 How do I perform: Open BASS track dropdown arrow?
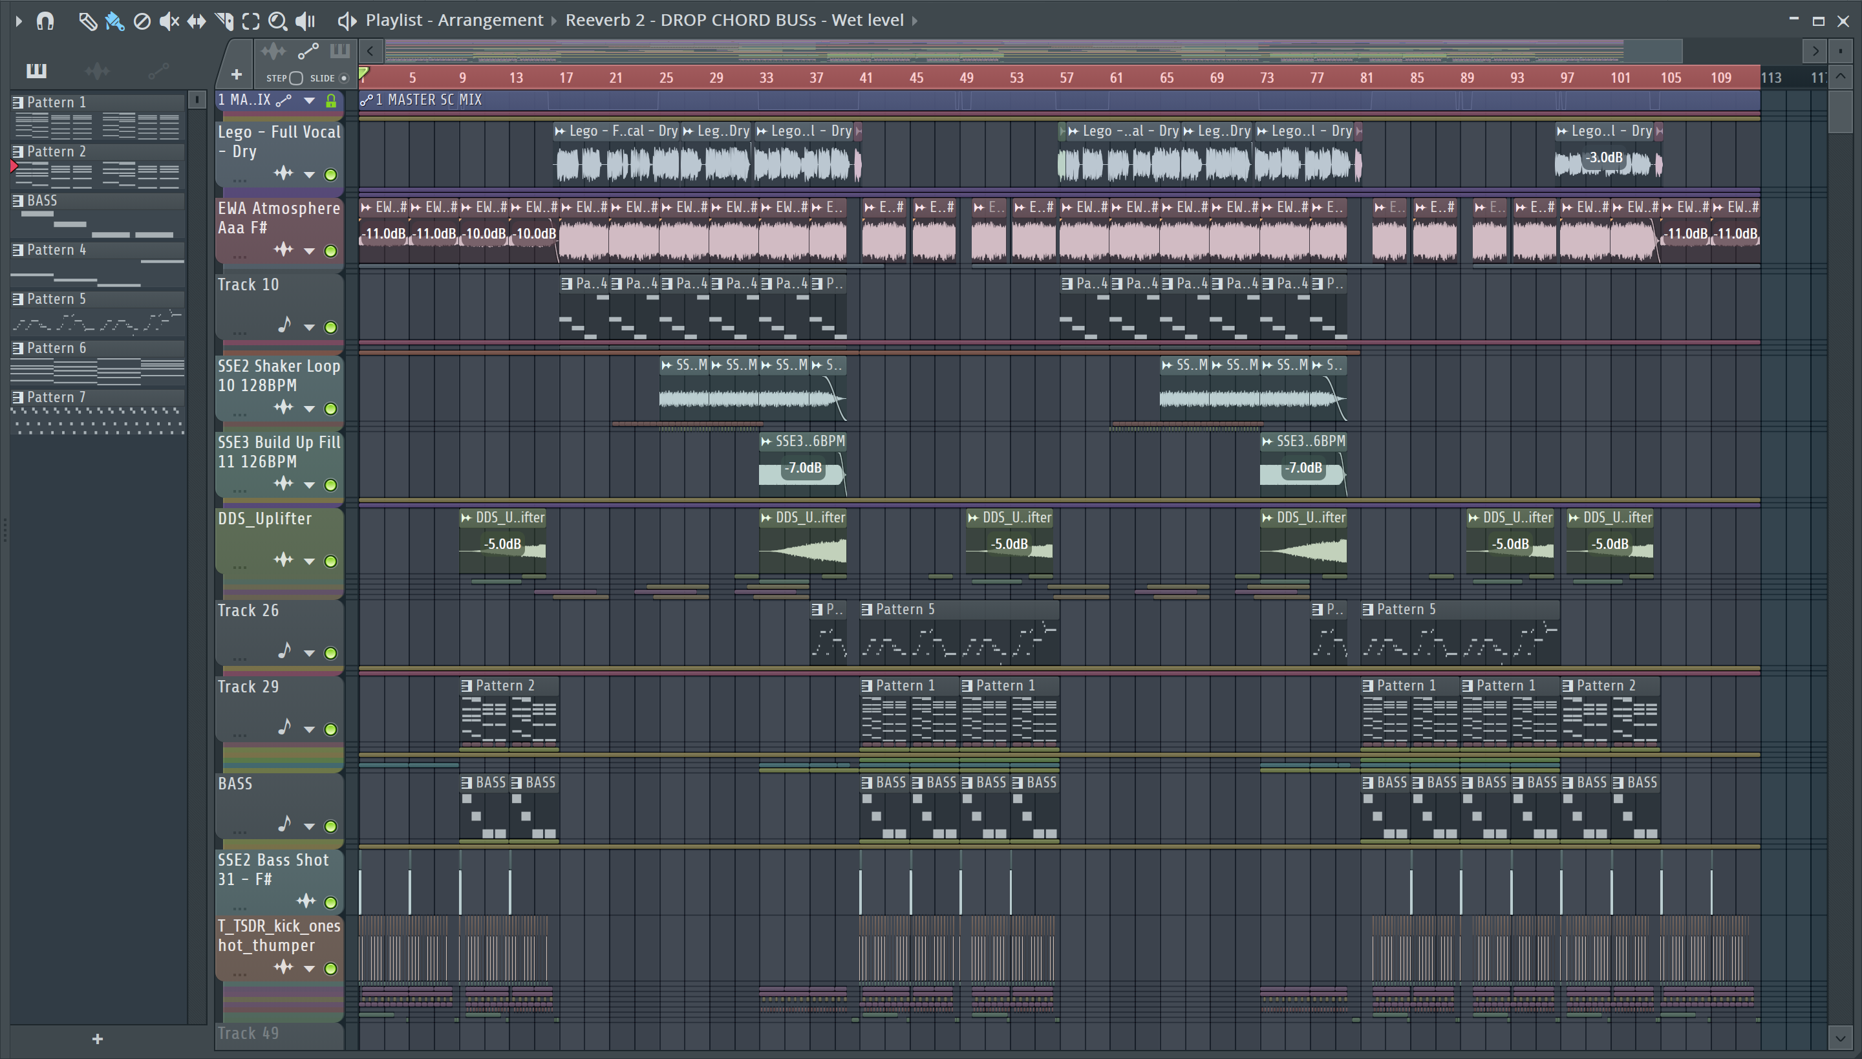pos(310,826)
